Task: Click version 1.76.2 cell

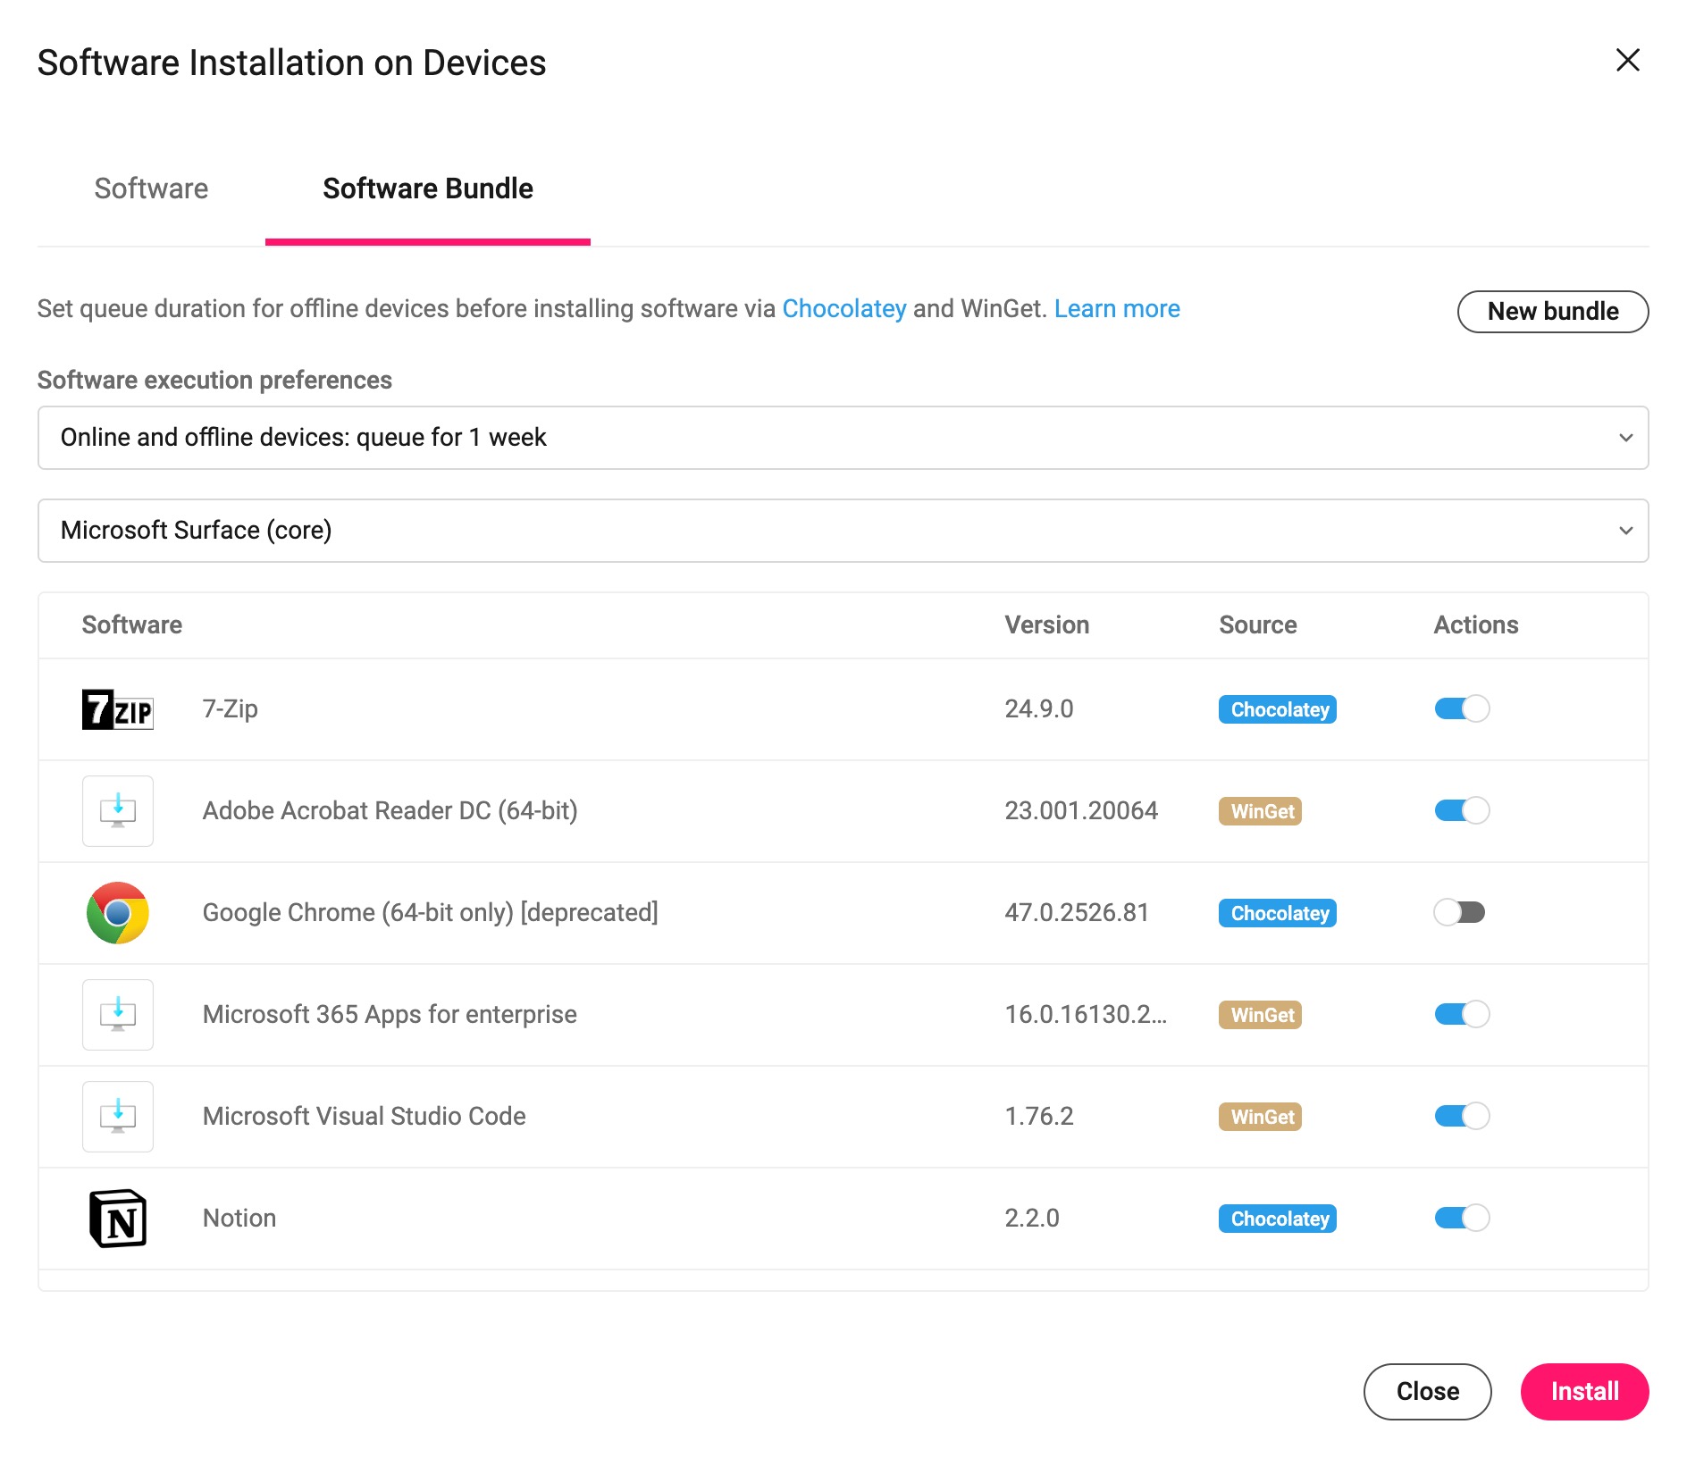Action: pyautogui.click(x=1039, y=1117)
